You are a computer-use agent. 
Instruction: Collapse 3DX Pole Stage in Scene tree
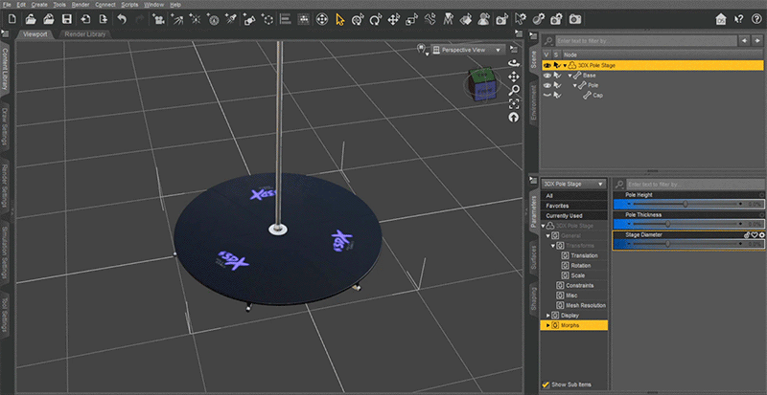565,65
